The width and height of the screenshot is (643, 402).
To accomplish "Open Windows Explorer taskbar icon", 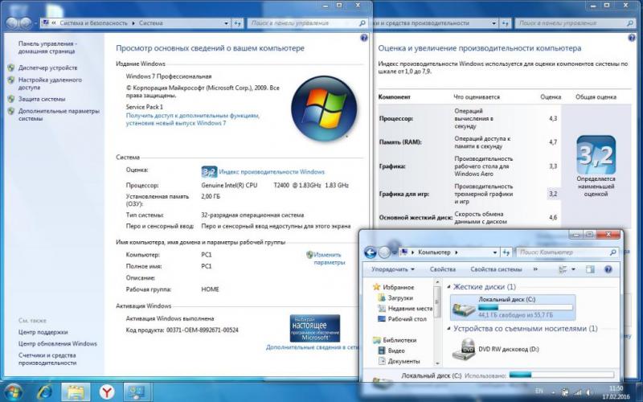I will pos(76,392).
